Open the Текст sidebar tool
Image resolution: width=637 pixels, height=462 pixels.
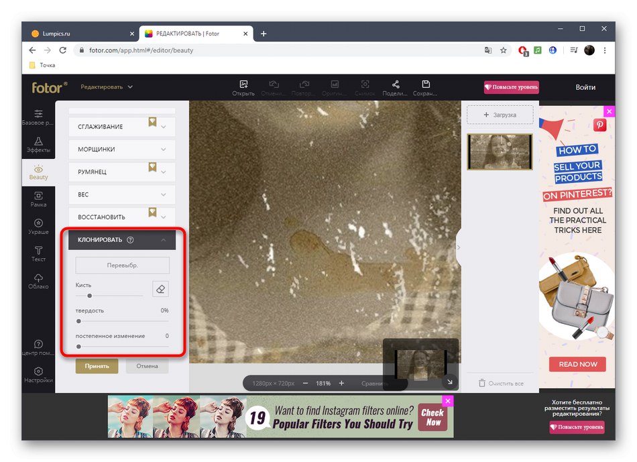[x=38, y=254]
